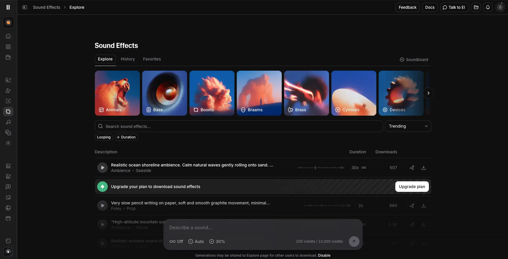Click Explore in the breadcrumb
The image size is (508, 259).
coord(77,7)
